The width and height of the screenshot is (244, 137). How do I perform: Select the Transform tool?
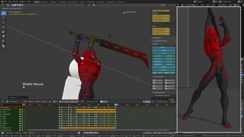click(3, 36)
